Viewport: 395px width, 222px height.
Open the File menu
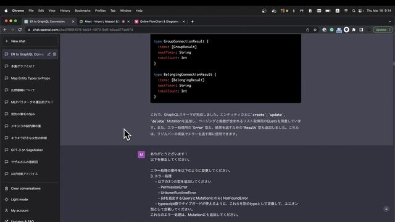coord(31,10)
